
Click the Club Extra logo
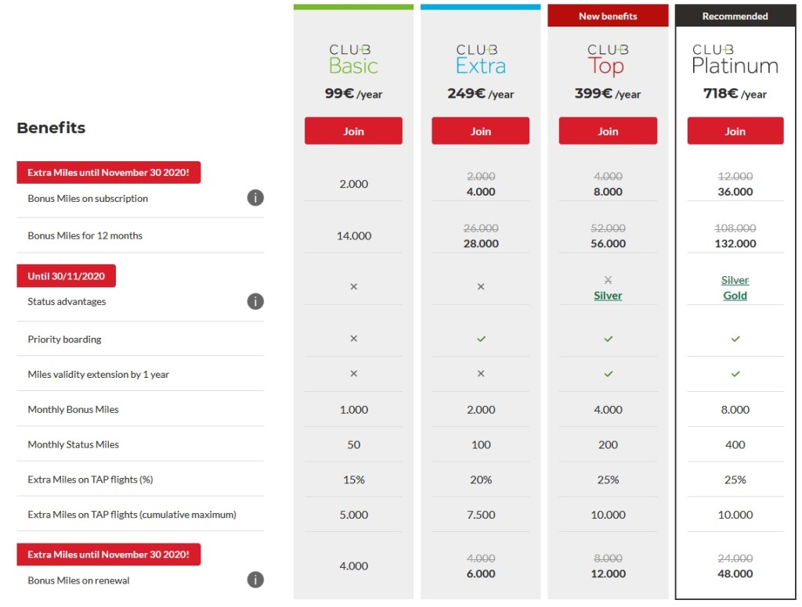click(481, 59)
